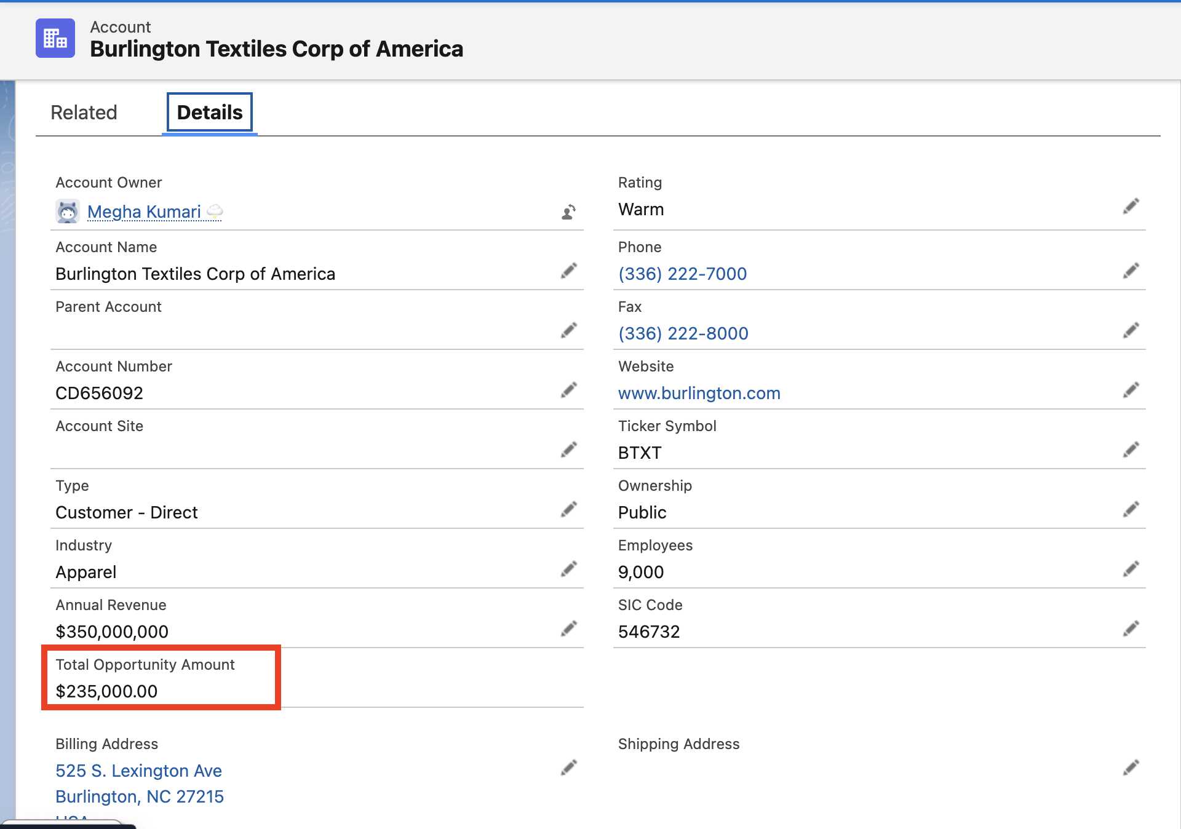Edit the Annual Revenue pencil icon
The image size is (1181, 829).
pos(569,629)
